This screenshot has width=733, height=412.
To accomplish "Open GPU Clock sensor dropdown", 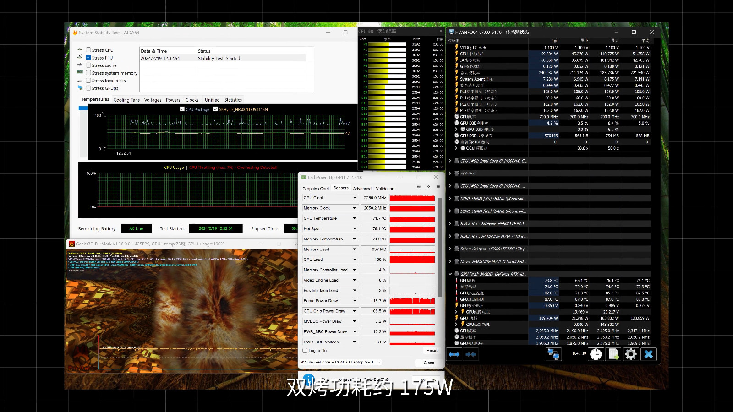I will coord(354,198).
